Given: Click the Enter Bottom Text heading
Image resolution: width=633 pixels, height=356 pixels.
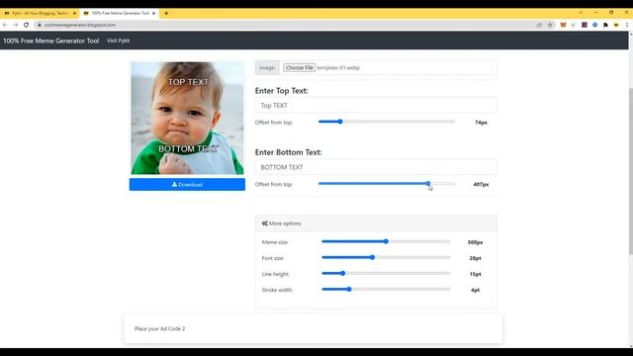Looking at the screenshot, I should pos(288,152).
